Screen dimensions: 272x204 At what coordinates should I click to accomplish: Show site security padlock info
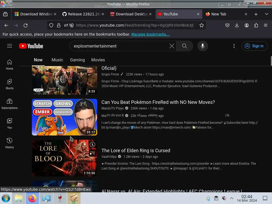tap(59, 25)
